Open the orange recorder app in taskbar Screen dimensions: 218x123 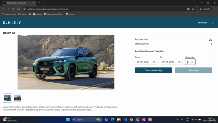tap(150, 120)
